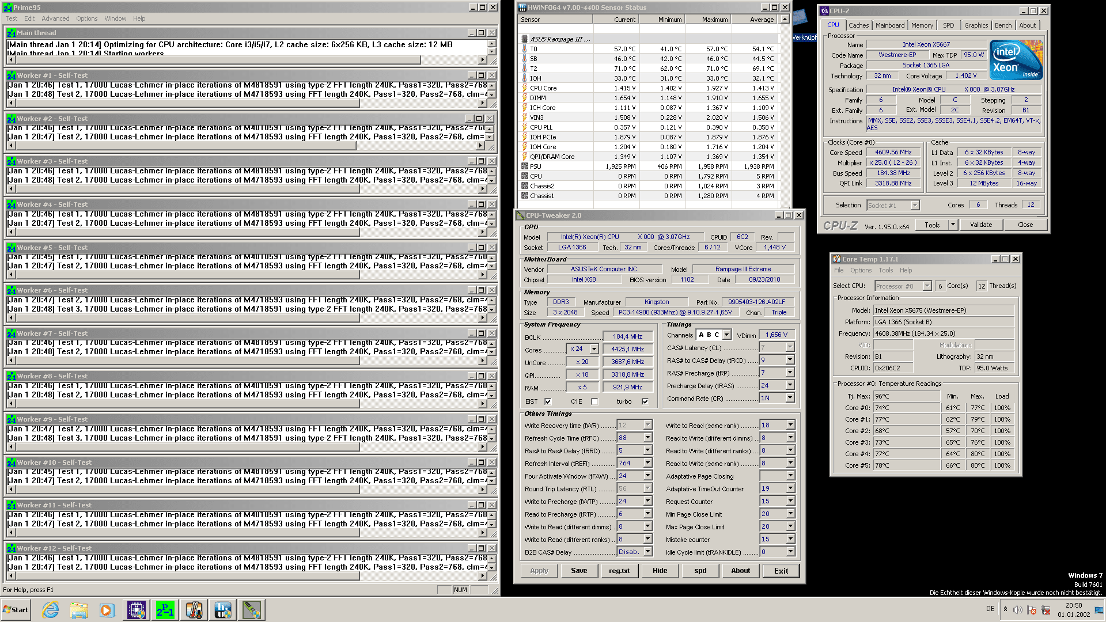Open the Test menu in Prime95
Screen dimensions: 1106x622
click(x=12, y=18)
